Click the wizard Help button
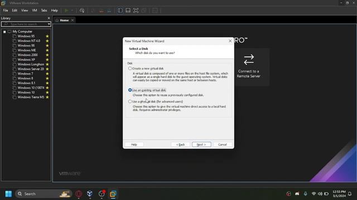The image size is (357, 200). tap(134, 144)
